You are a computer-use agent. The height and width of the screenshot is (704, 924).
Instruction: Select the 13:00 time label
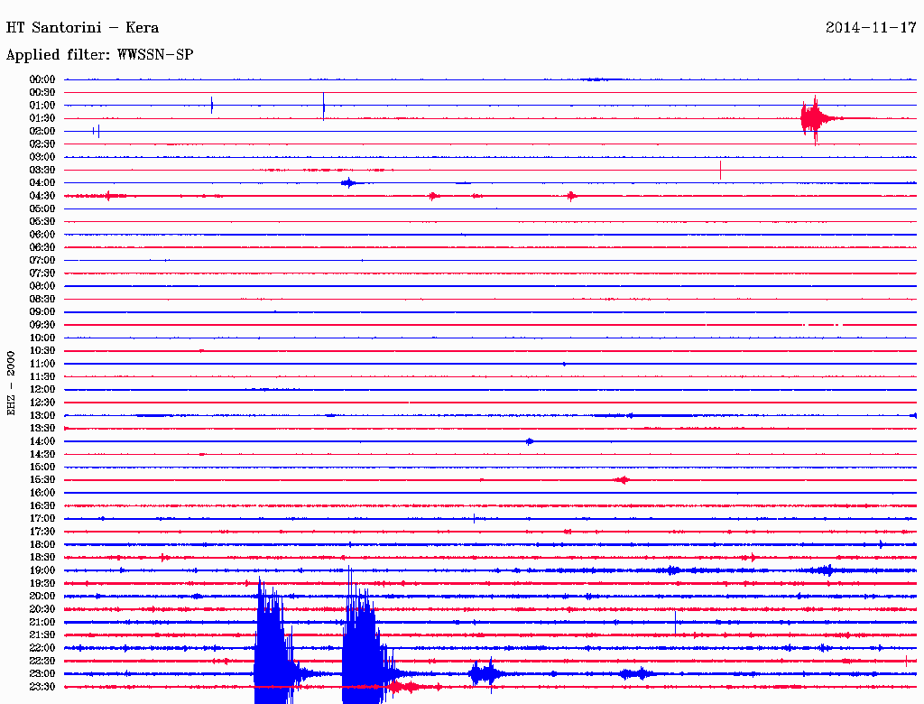tap(42, 415)
